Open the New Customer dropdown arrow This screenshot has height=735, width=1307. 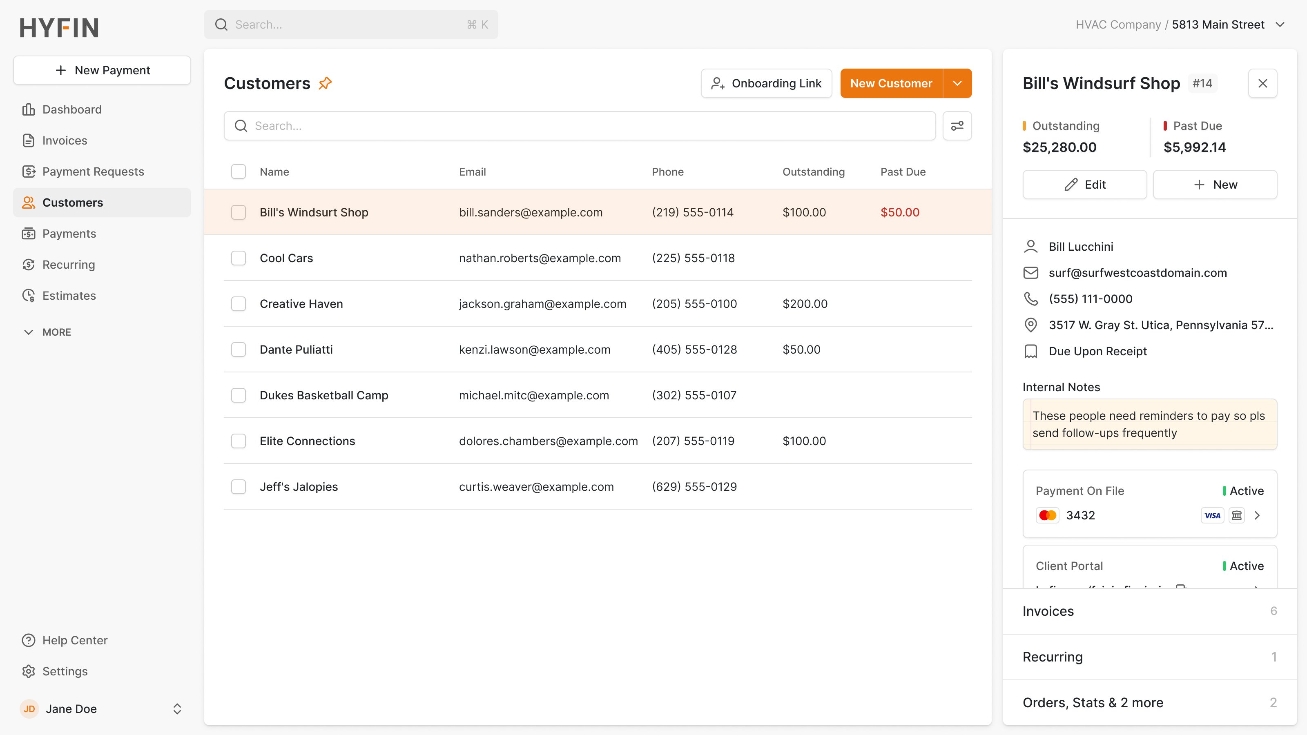[957, 83]
